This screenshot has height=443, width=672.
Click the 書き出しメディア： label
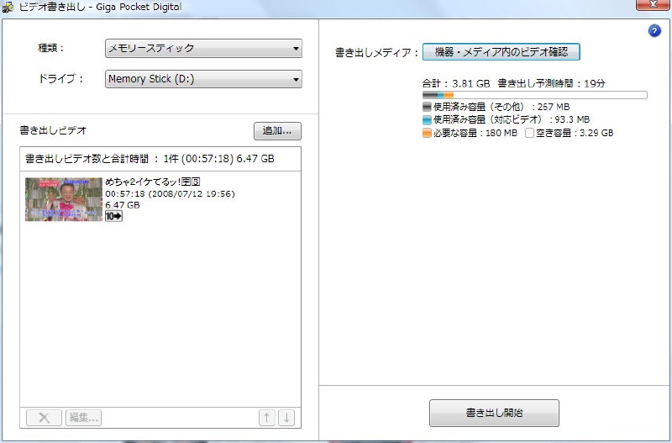pyautogui.click(x=376, y=53)
